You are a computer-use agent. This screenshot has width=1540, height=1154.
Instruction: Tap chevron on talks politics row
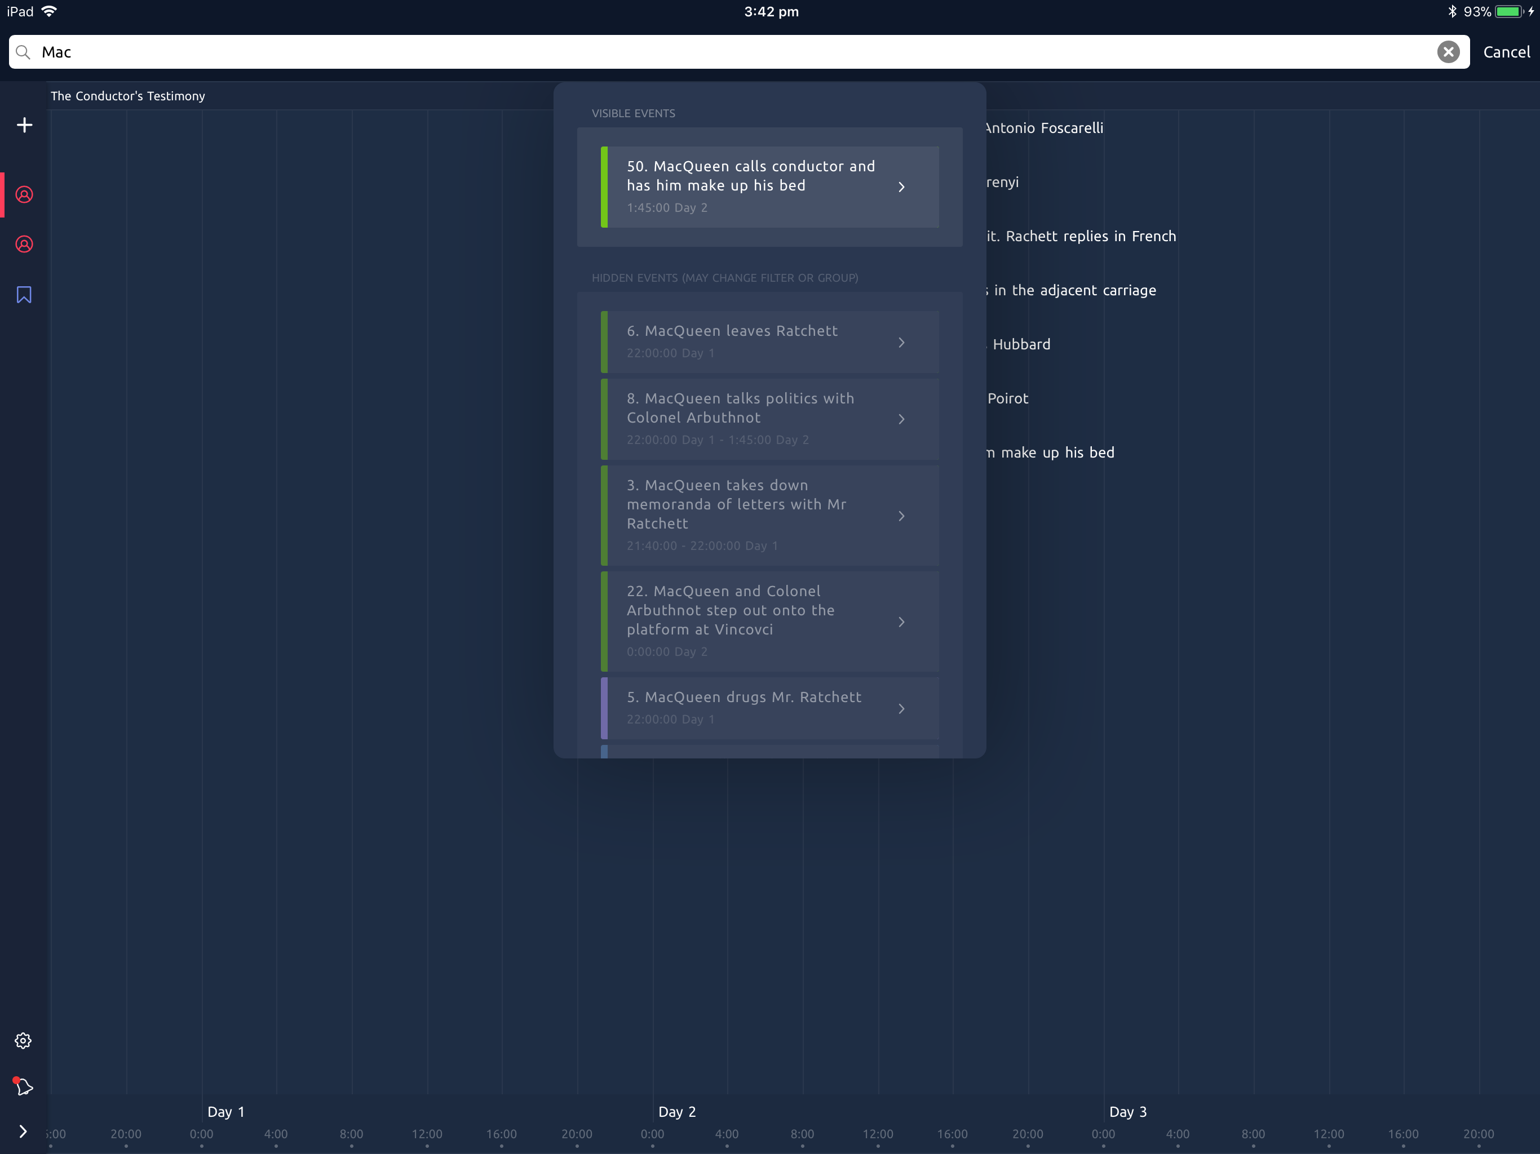click(901, 419)
